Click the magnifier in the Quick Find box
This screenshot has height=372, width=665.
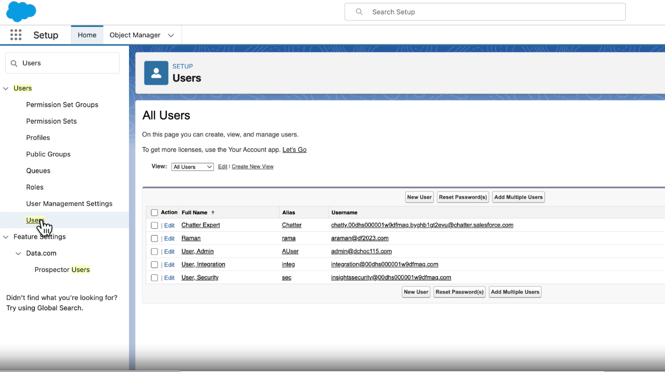[13, 63]
